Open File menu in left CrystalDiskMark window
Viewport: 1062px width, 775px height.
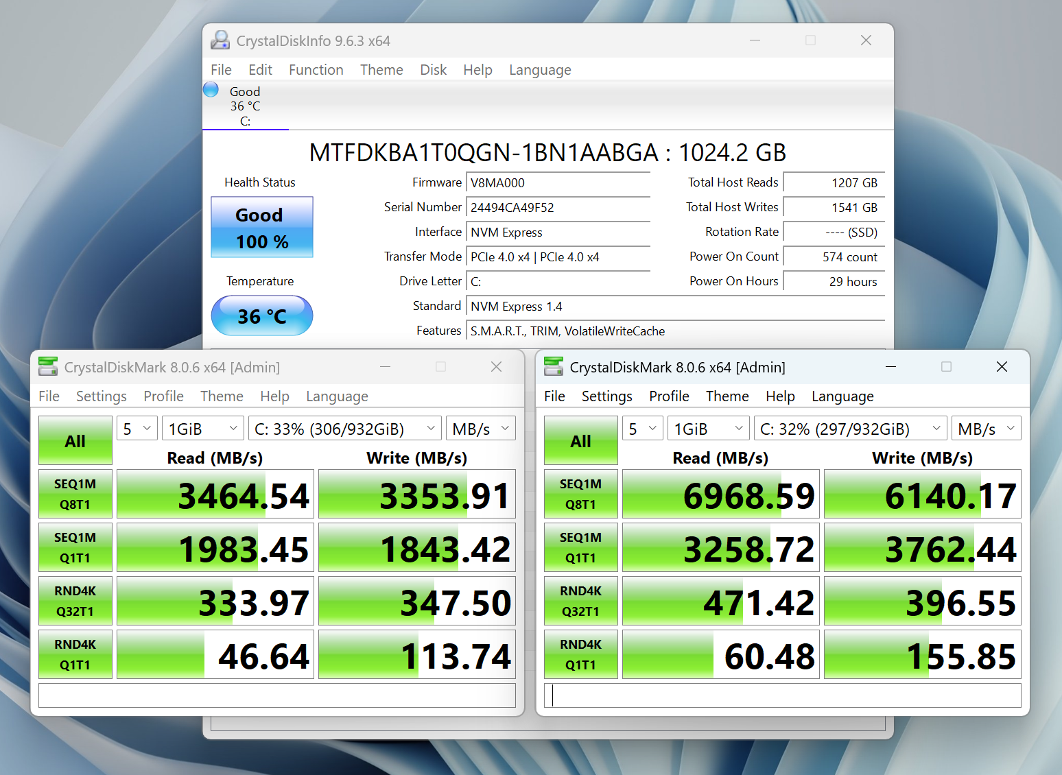(49, 396)
